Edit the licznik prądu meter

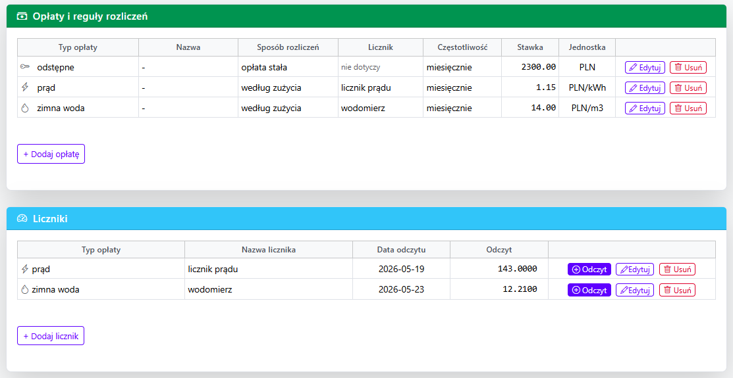pyautogui.click(x=634, y=270)
